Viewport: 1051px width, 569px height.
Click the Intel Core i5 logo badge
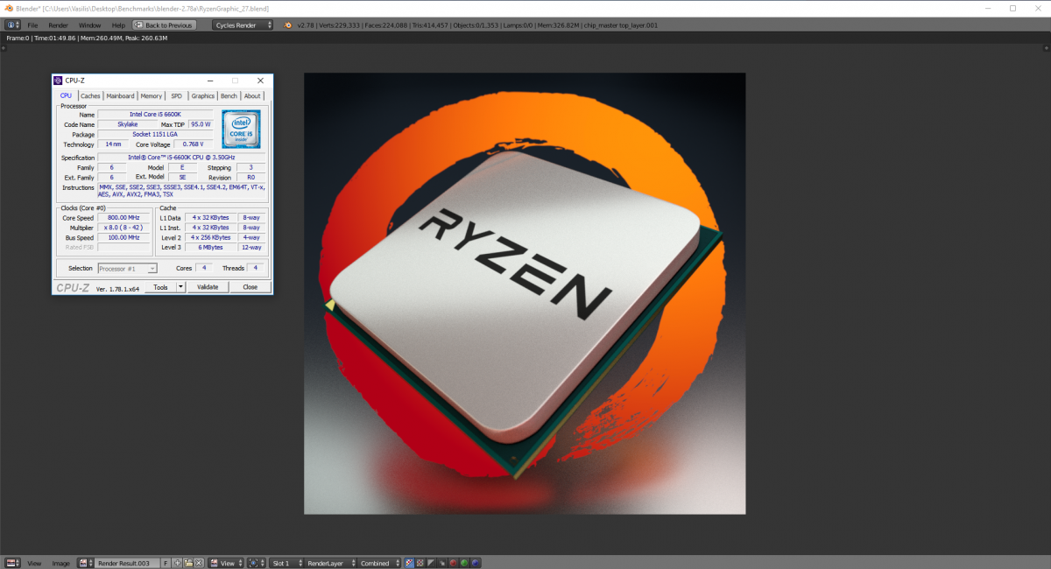point(241,130)
